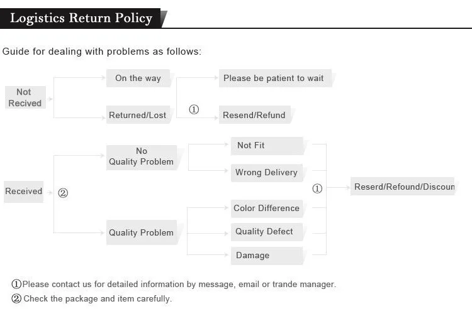Click the Wrong Delivery box
Viewport: 472px width, 321px height.
[267, 173]
